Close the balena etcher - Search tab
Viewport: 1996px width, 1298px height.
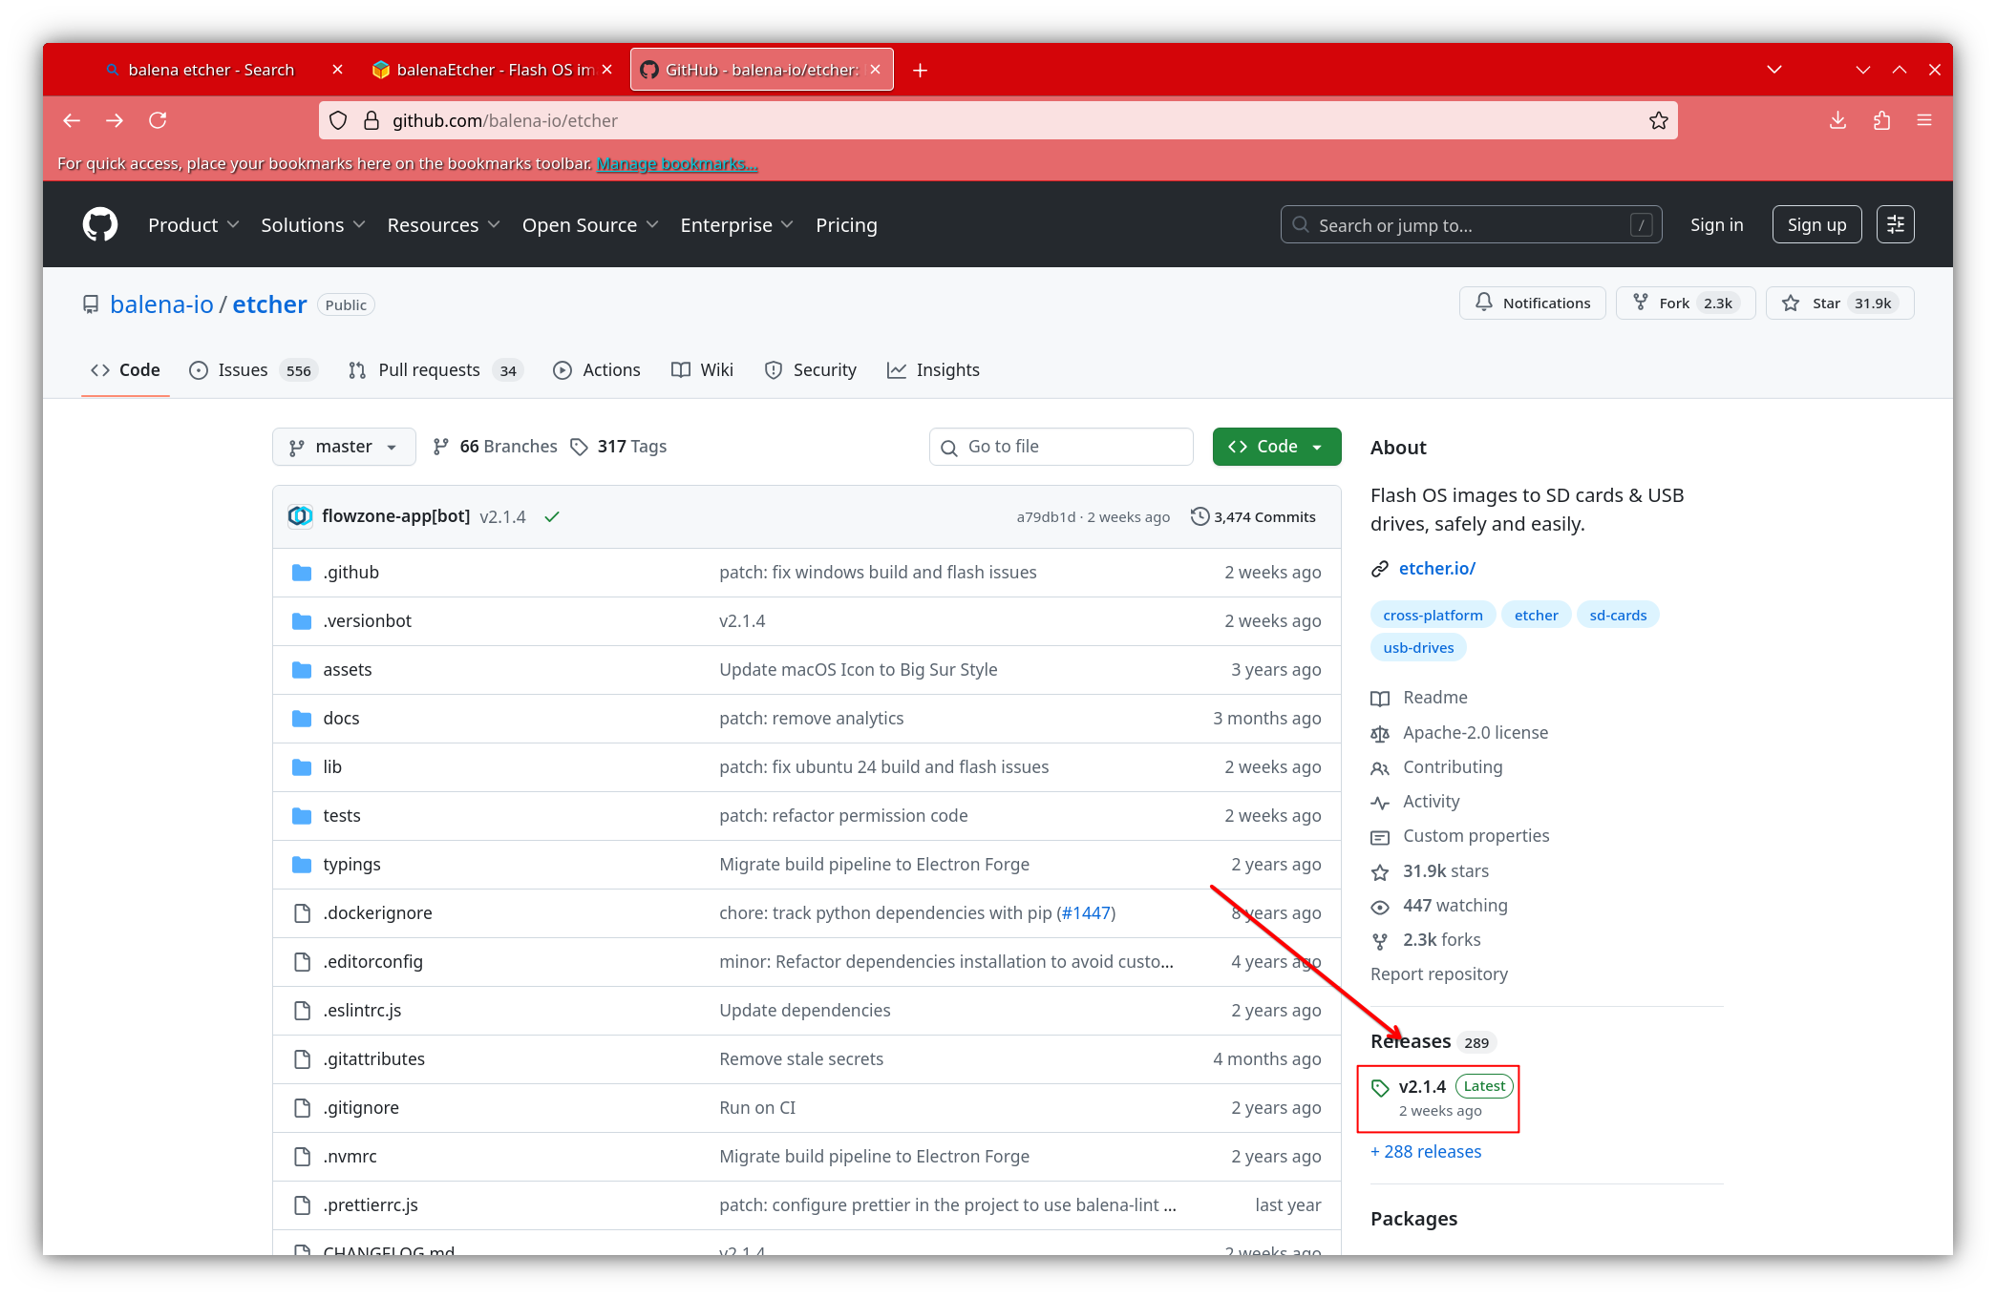[337, 70]
